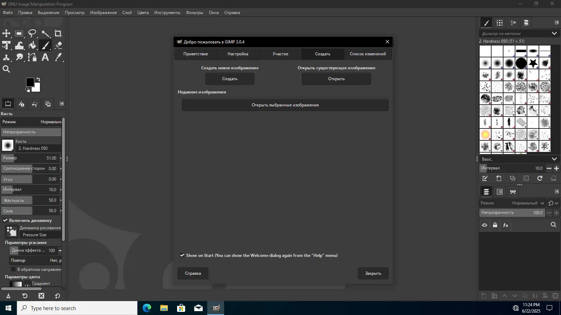Screen dimensions: 561x315
Task: Refresh the brushes list
Action: [x=540, y=178]
